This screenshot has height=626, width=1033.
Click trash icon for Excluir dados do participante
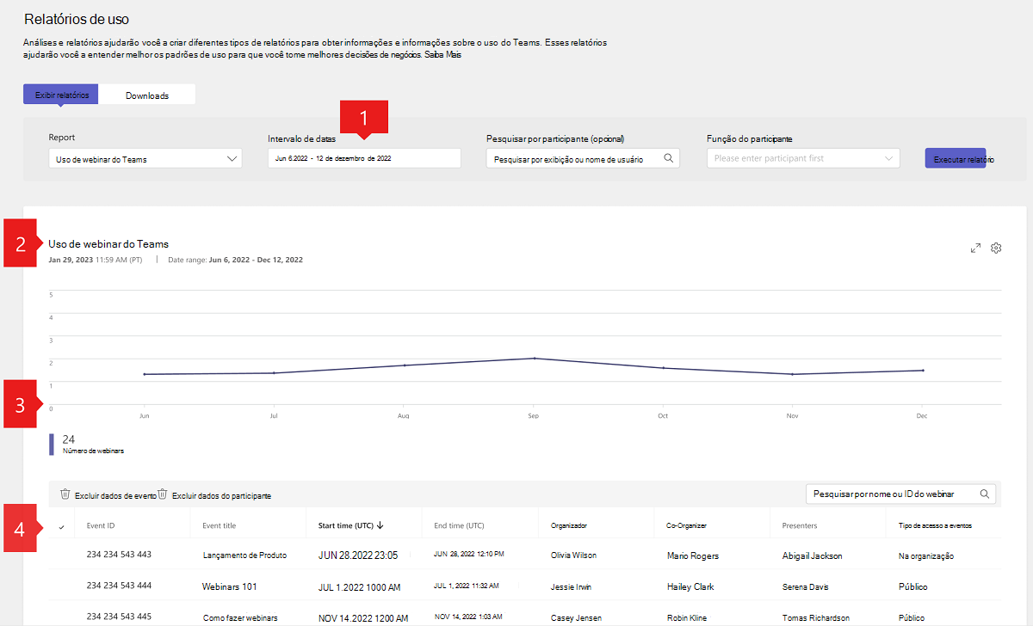(163, 494)
